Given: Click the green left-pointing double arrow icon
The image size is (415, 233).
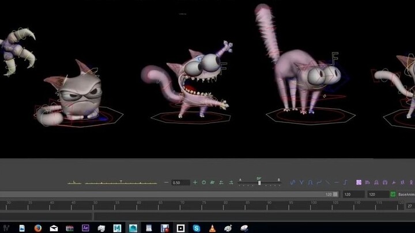Looking at the screenshot, I should click(221, 182).
